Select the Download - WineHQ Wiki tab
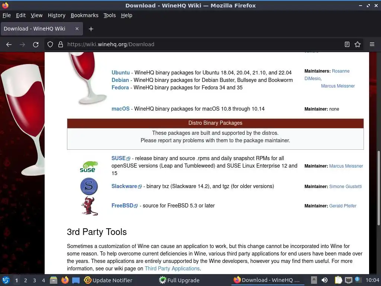 [42, 29]
